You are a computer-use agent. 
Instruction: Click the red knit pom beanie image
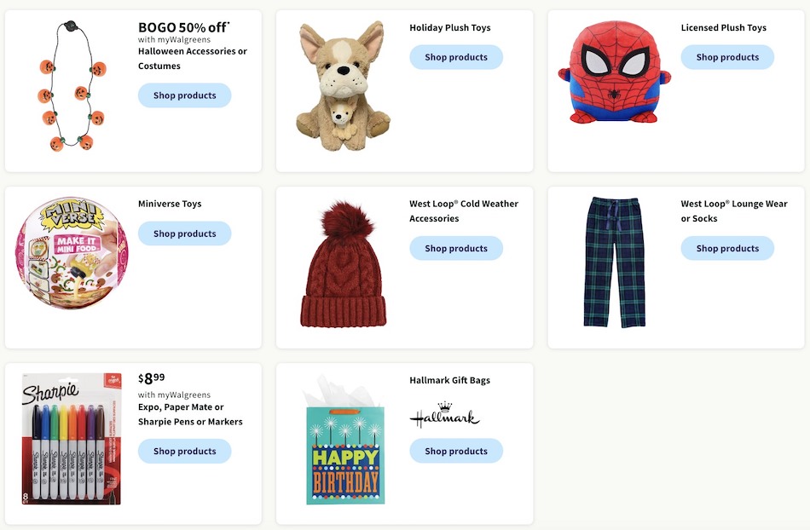point(343,264)
